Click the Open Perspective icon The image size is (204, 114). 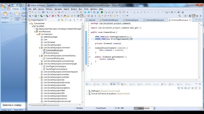point(186,16)
